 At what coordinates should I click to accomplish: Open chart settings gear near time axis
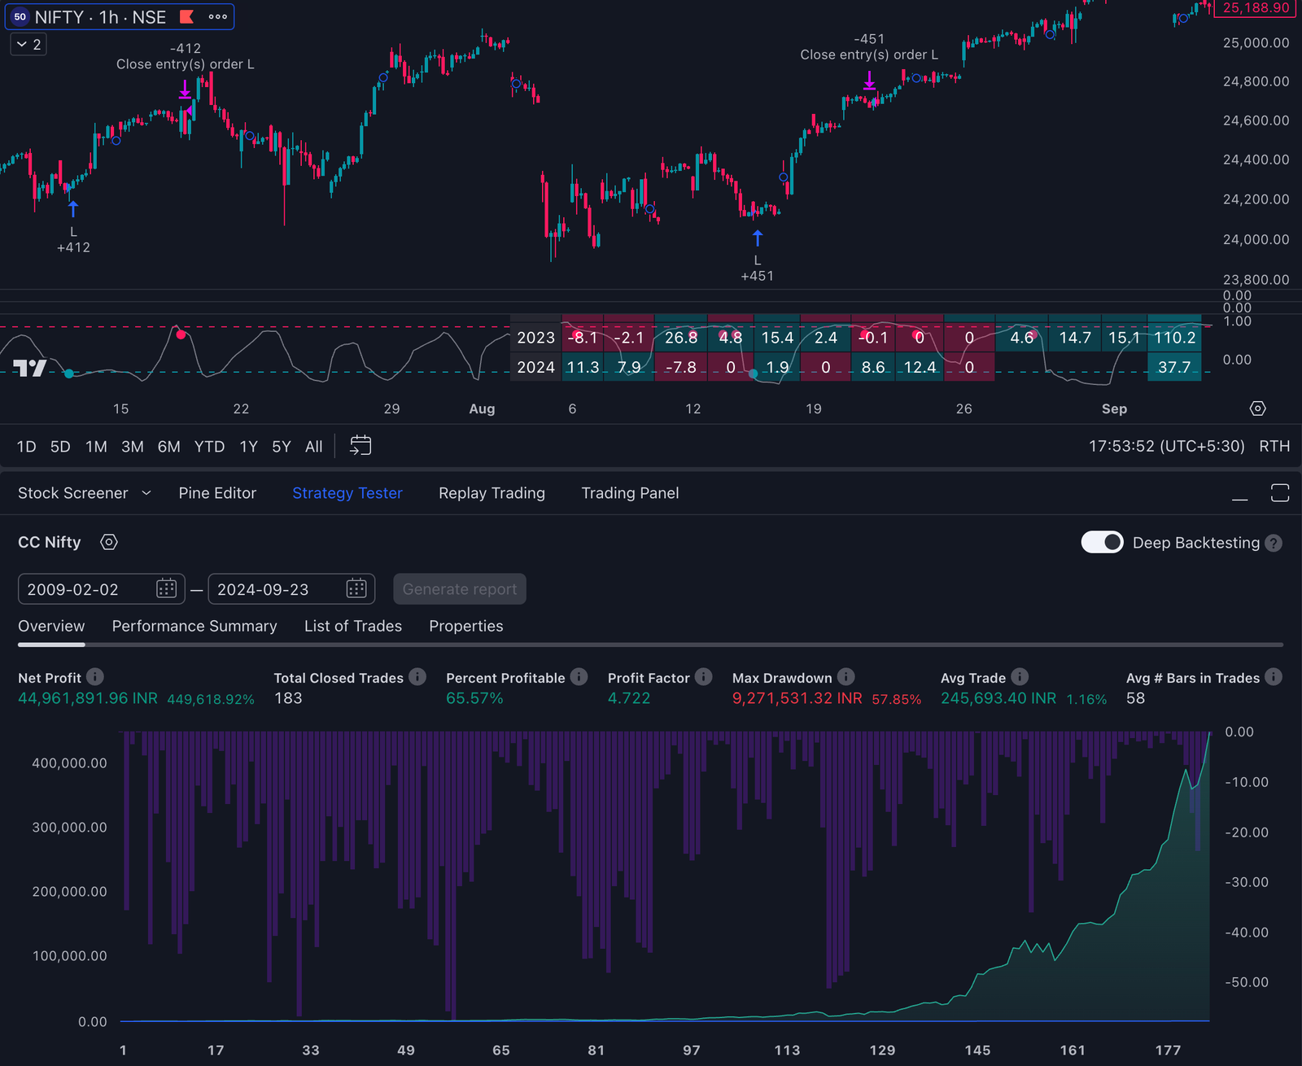[x=1257, y=408]
